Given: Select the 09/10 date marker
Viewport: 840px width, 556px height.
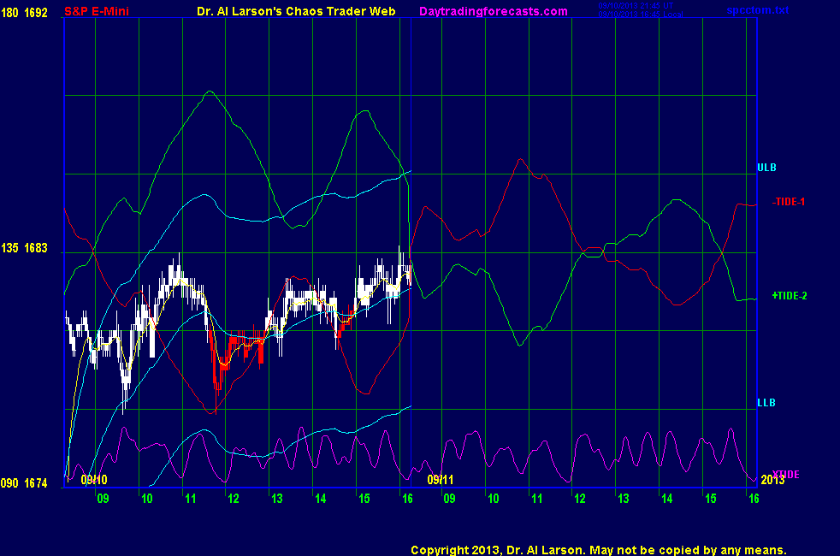Looking at the screenshot, I should point(94,480).
